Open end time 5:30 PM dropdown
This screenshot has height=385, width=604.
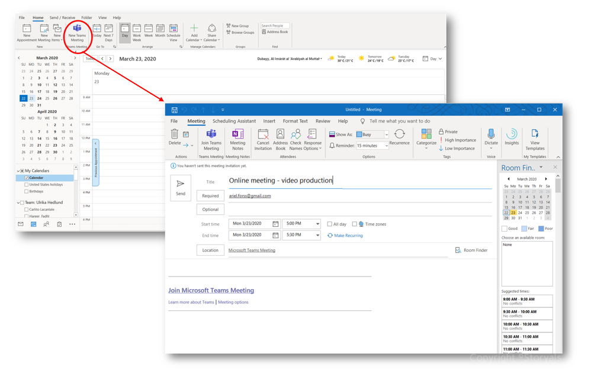click(x=317, y=235)
